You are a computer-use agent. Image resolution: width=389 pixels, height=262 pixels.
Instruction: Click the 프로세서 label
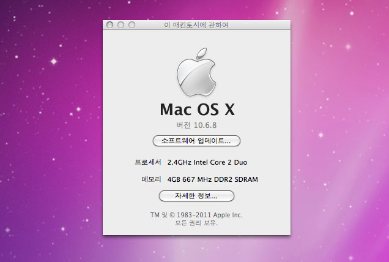[147, 162]
